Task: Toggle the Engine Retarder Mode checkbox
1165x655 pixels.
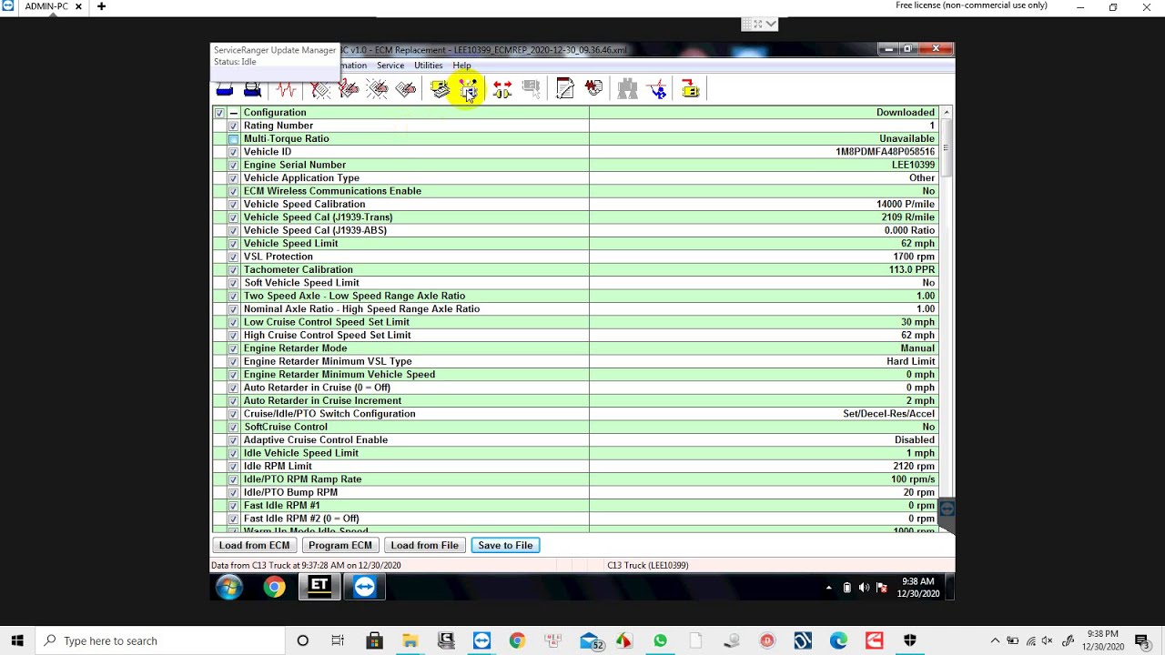Action: (x=233, y=348)
